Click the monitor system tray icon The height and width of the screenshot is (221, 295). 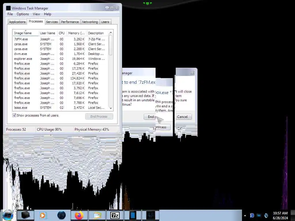[259, 215]
